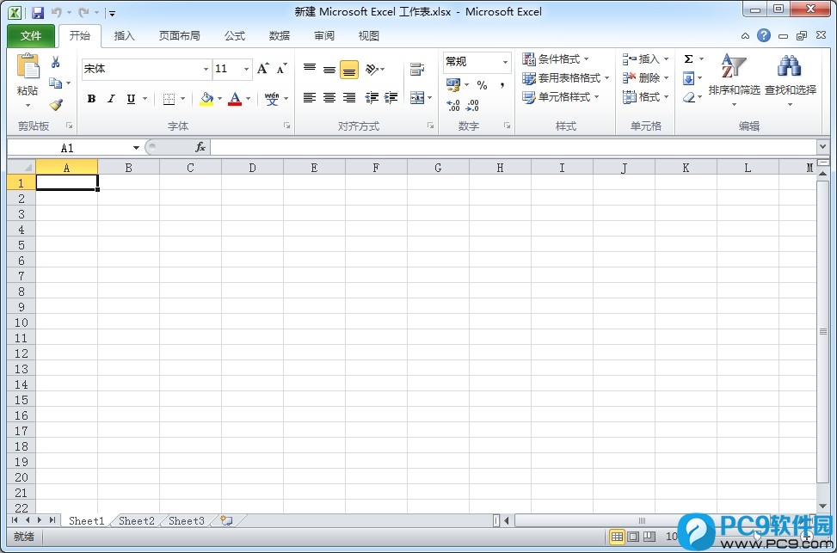This screenshot has width=837, height=553.
Task: Expand the formula bar with right-end arrow
Action: point(822,146)
